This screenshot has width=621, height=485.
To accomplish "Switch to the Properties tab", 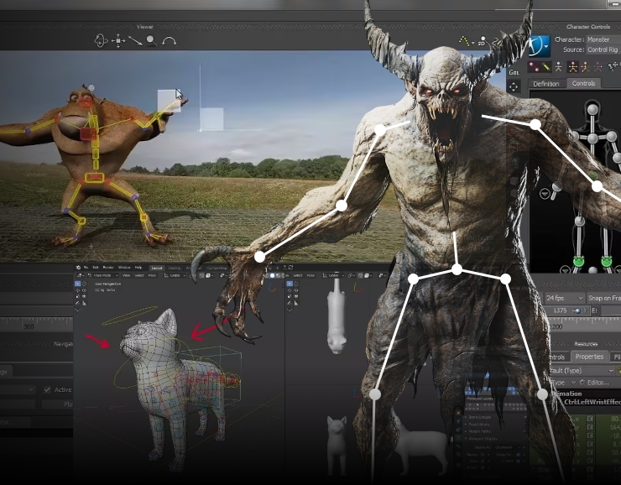I will pos(589,357).
